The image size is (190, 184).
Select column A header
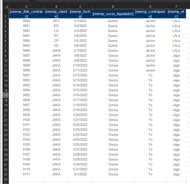[26, 6]
